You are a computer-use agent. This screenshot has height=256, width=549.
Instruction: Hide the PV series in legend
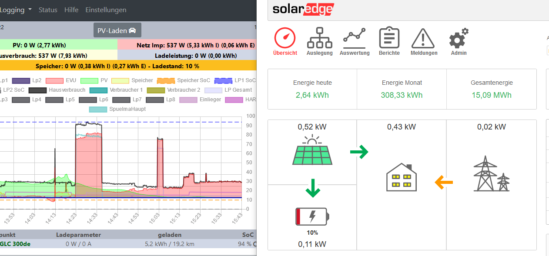(93, 80)
